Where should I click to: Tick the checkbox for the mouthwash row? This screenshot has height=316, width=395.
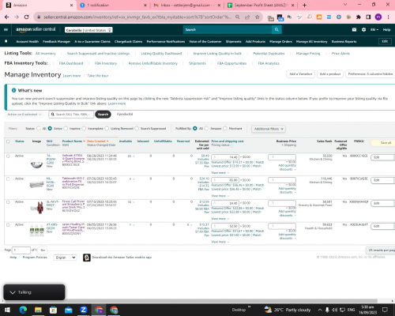(8, 225)
